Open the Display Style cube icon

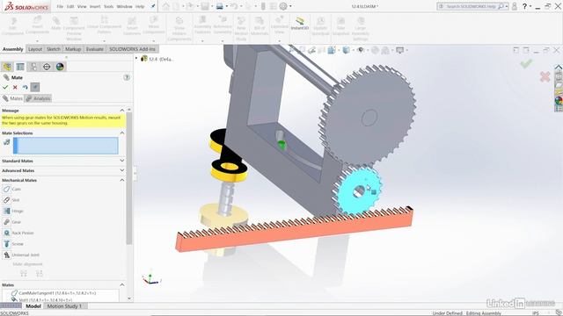(x=346, y=50)
